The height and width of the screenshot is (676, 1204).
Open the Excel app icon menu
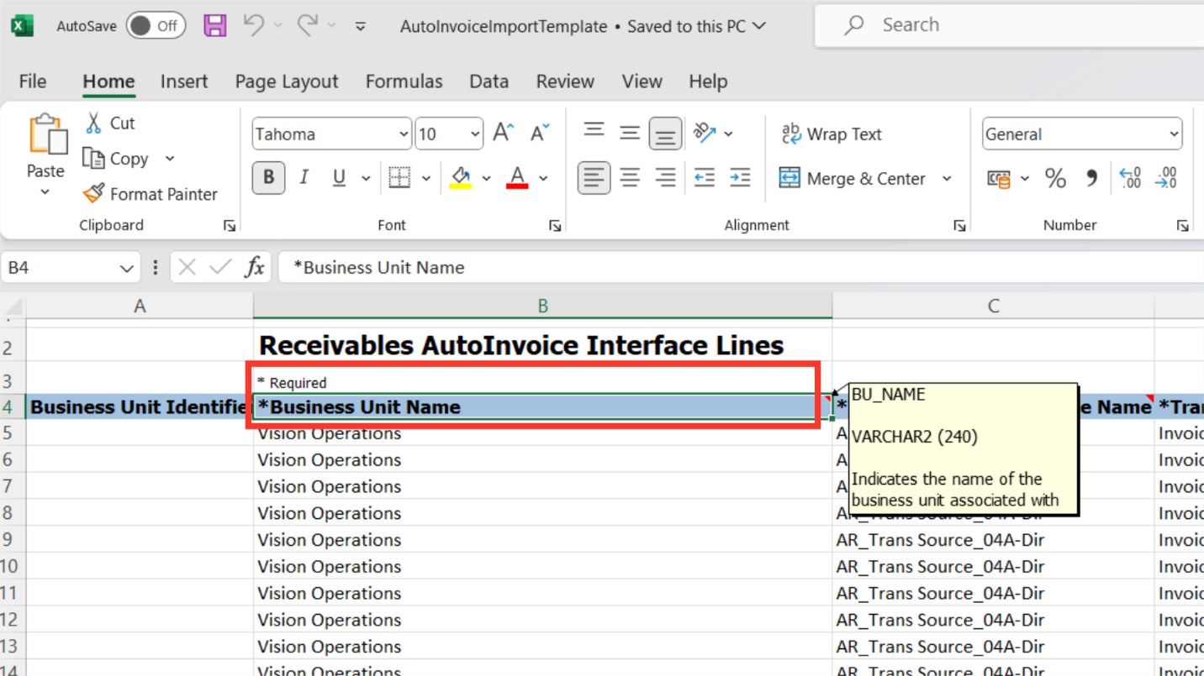click(23, 26)
